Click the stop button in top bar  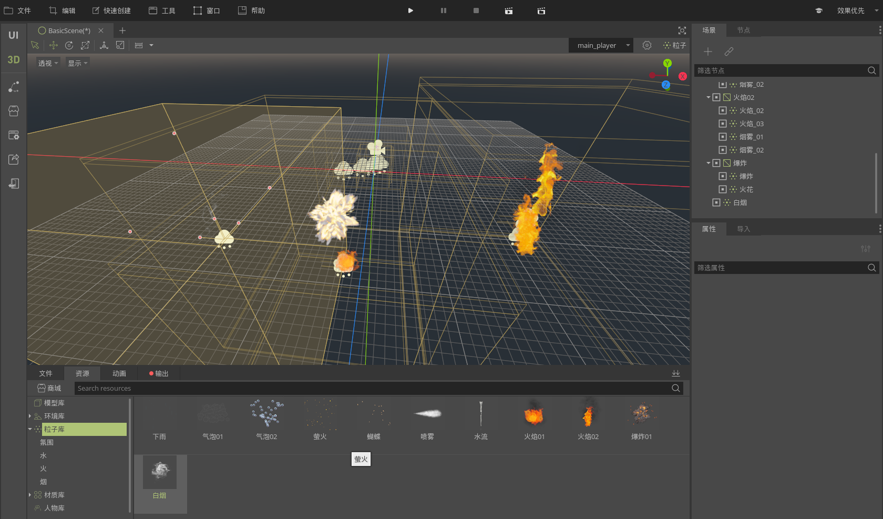[476, 11]
